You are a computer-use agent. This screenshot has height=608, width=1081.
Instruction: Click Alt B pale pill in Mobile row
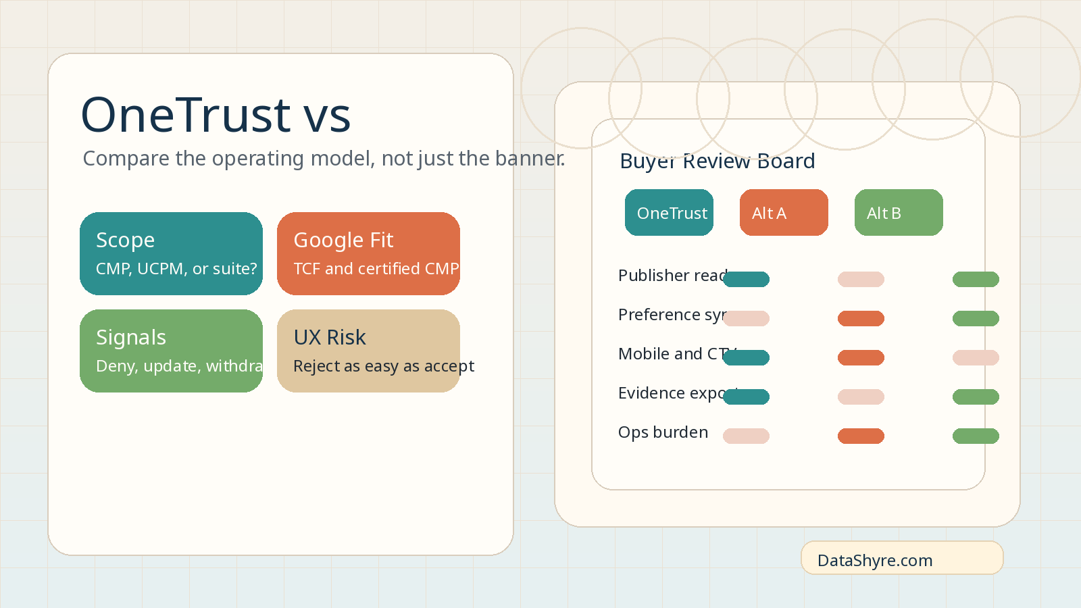click(x=976, y=357)
